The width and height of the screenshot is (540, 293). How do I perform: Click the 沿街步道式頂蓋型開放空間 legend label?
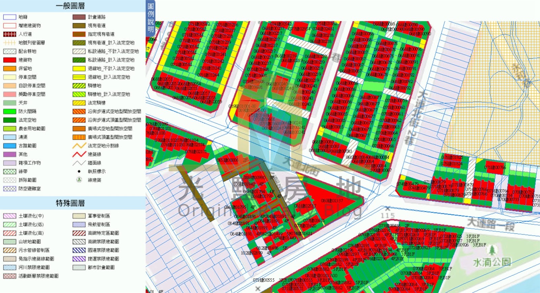pos(115,120)
